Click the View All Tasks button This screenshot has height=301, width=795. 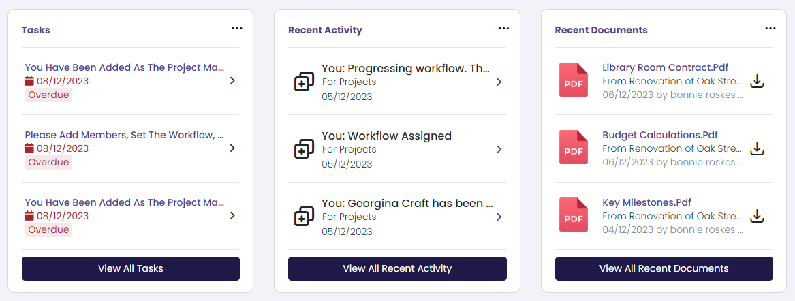[x=131, y=268]
